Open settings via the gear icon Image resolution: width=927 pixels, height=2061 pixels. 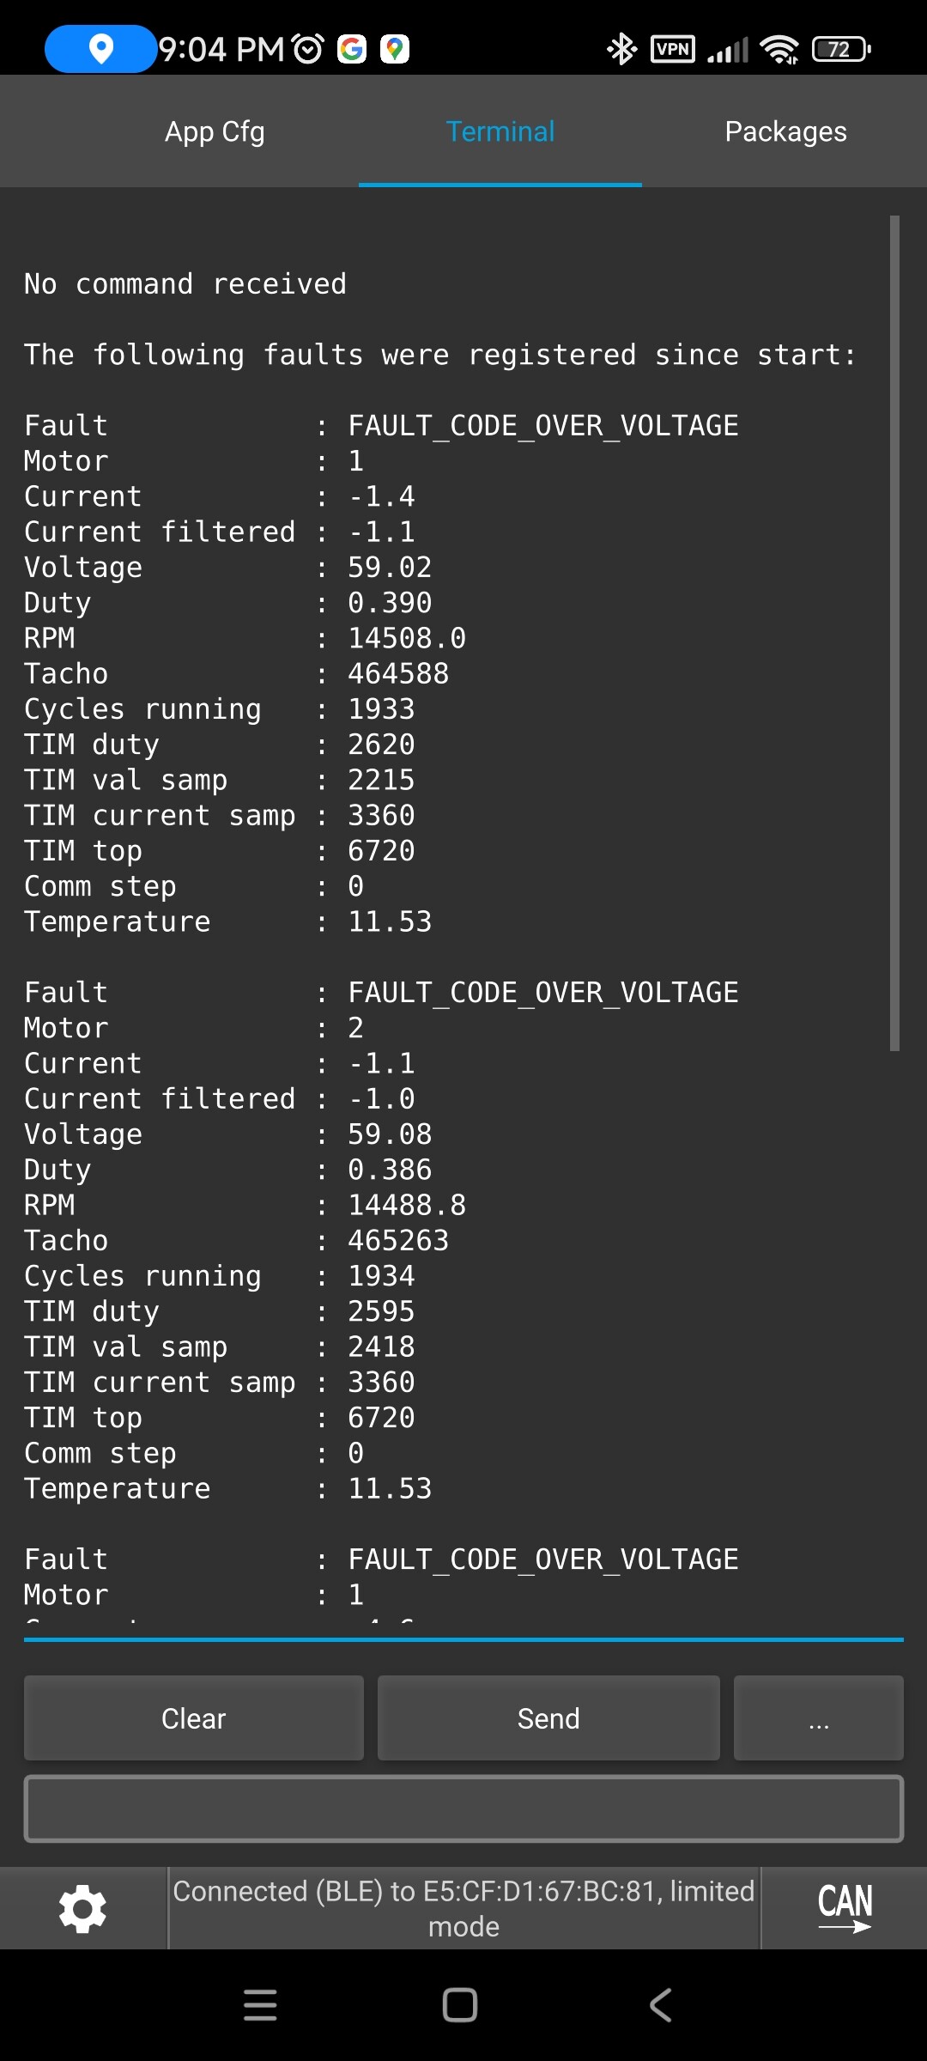(x=82, y=1908)
